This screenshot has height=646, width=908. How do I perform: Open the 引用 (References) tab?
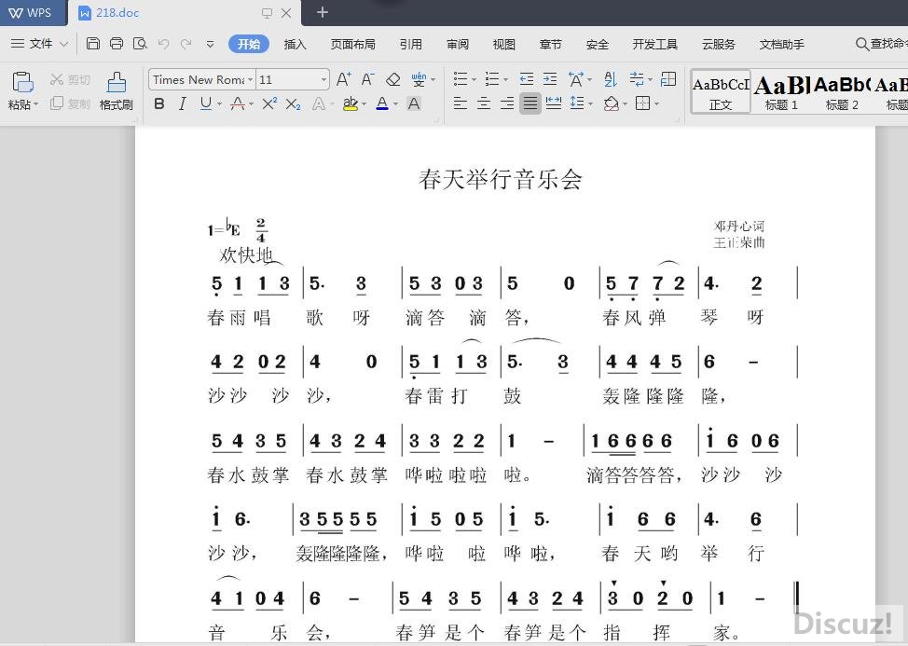point(410,44)
